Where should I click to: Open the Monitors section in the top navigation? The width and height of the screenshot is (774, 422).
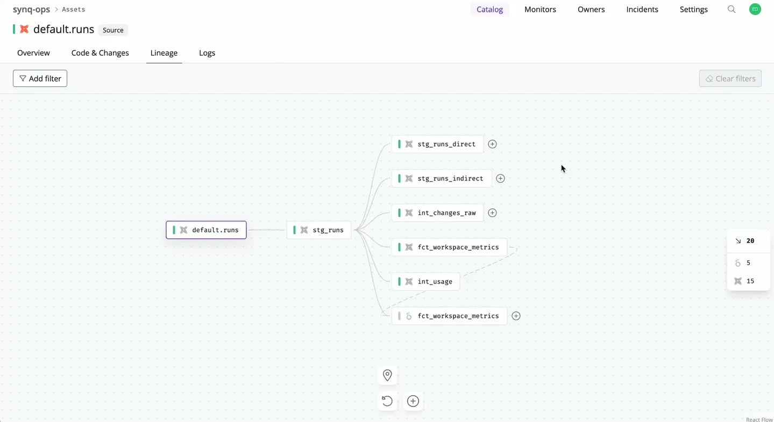pos(540,9)
